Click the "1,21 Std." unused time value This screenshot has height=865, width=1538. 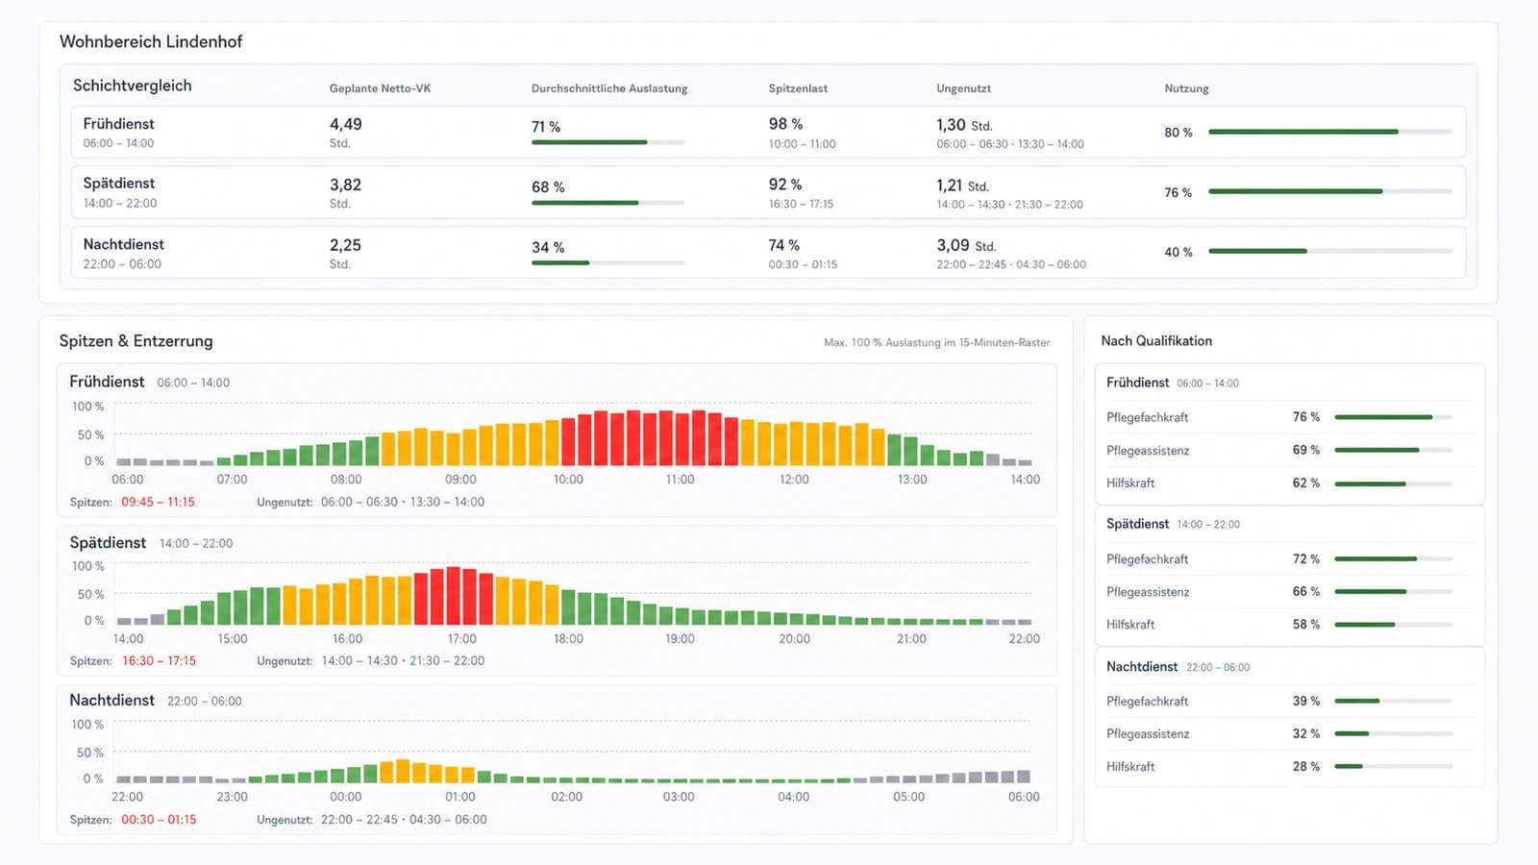point(962,185)
